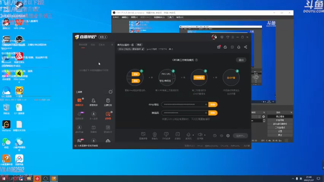324x182 pixels.
Task: Click the orange start push button in step 3
Action: pos(199,78)
